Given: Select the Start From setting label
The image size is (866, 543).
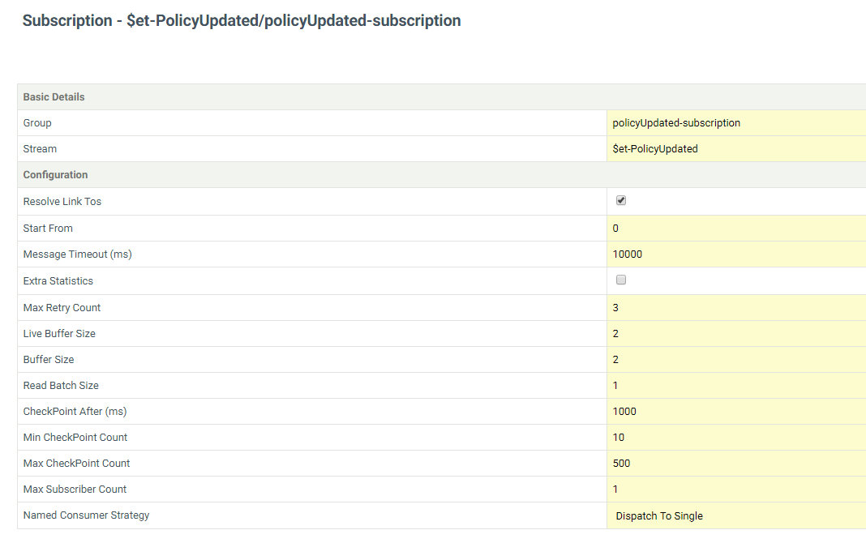Looking at the screenshot, I should [x=47, y=228].
